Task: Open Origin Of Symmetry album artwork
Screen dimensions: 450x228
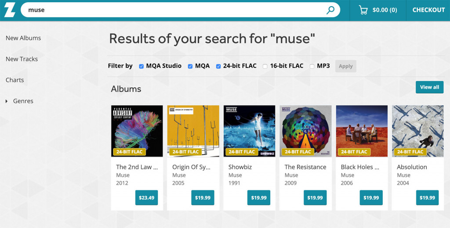Action: 193,131
